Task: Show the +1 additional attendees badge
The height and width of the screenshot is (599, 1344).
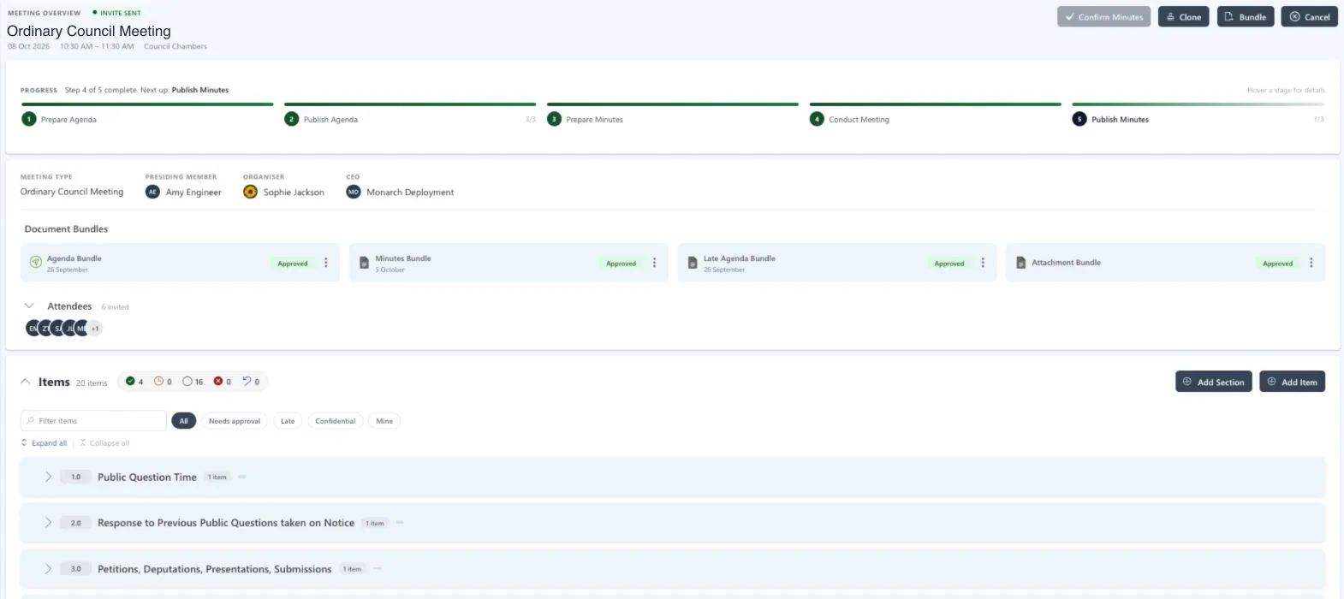Action: coord(95,329)
